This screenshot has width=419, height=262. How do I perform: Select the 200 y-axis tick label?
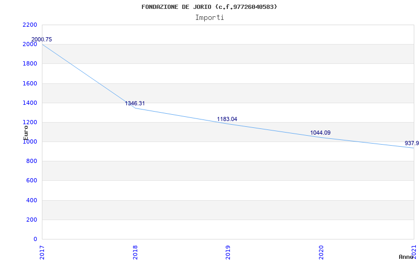point(31,220)
